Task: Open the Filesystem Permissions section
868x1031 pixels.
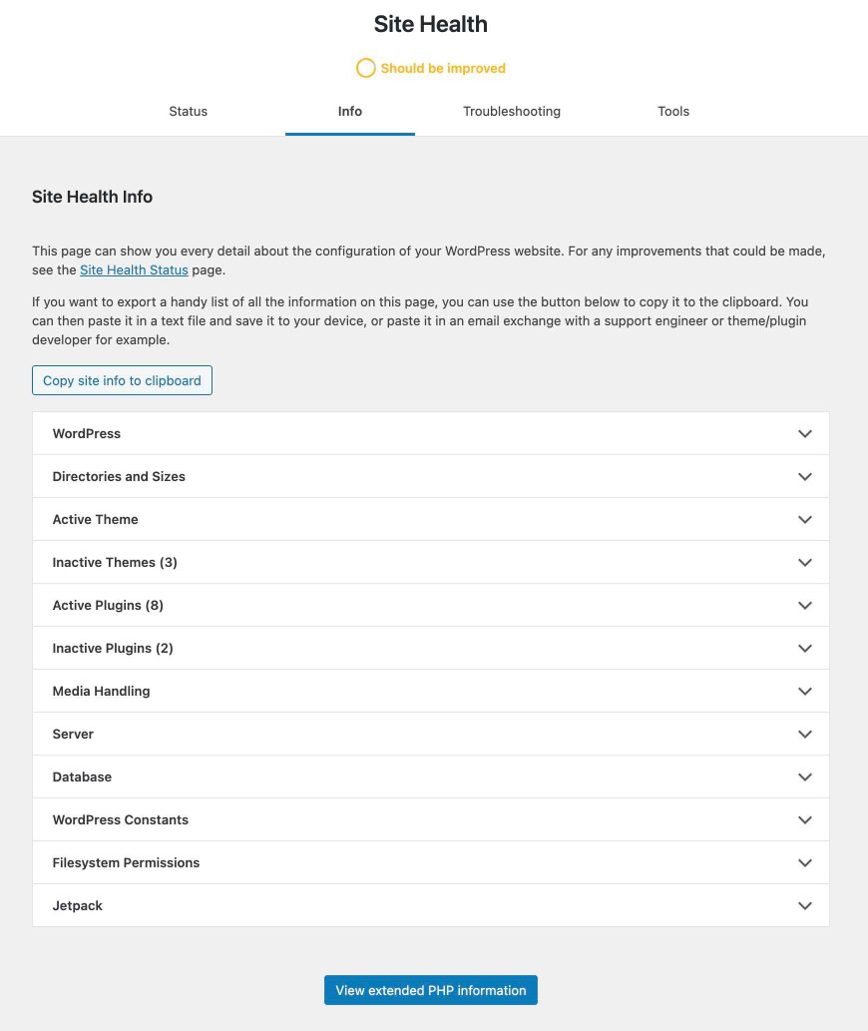Action: tap(430, 862)
